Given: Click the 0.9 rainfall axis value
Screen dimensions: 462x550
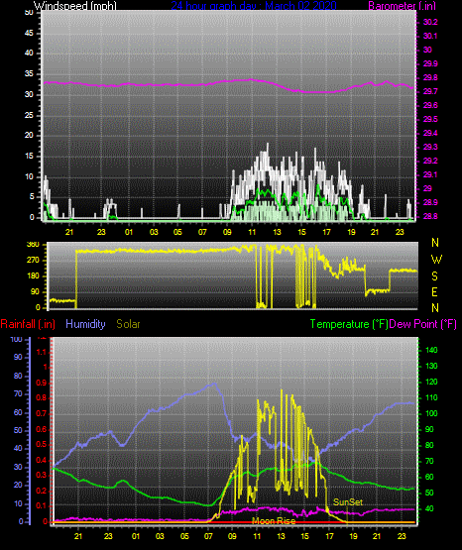Looking at the screenshot, I should click(x=42, y=383).
